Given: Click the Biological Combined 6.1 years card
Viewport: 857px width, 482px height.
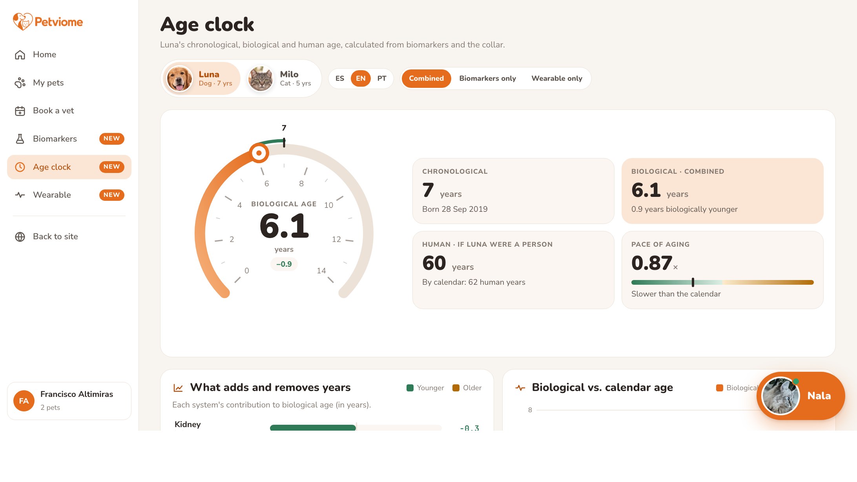Looking at the screenshot, I should (x=722, y=191).
